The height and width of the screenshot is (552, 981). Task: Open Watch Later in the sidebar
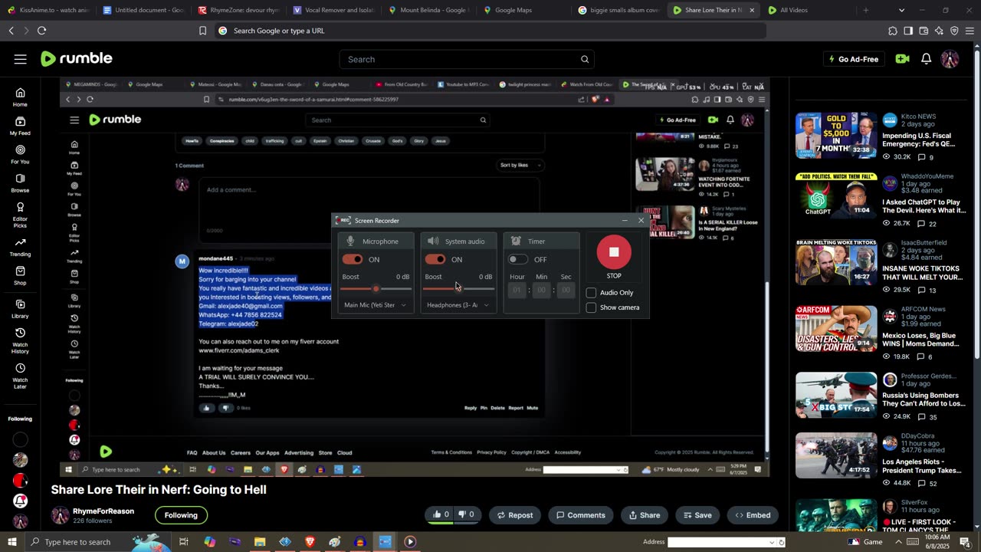(20, 376)
